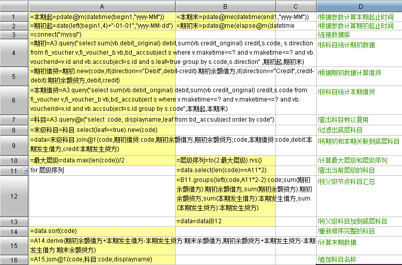Select the 末级科目=科目.select cell

[x=102, y=130]
